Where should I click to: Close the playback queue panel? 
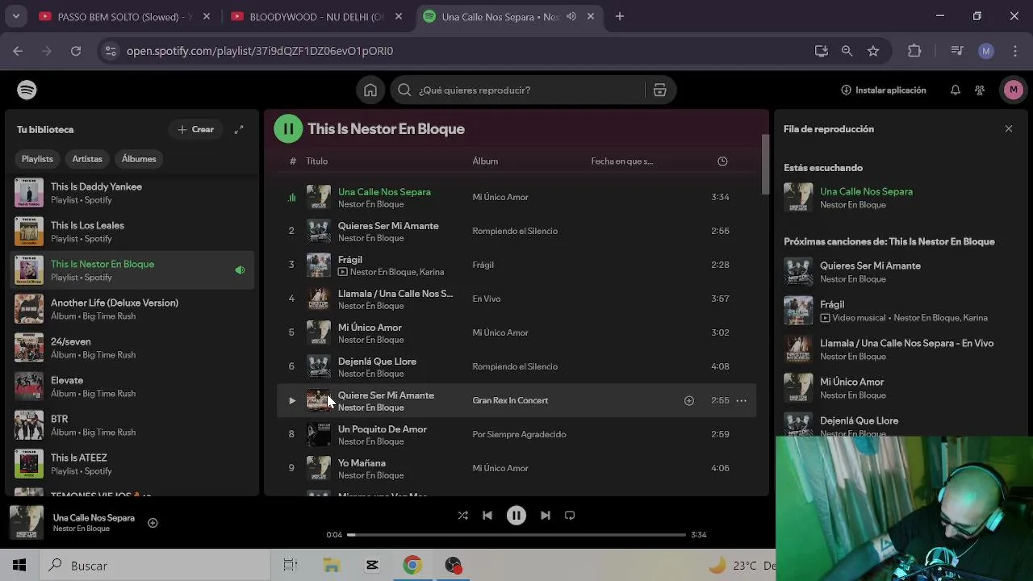(1009, 129)
